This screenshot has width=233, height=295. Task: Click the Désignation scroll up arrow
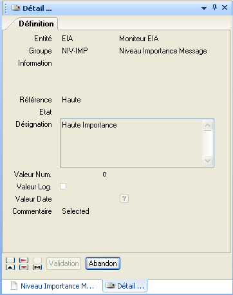tap(207, 125)
